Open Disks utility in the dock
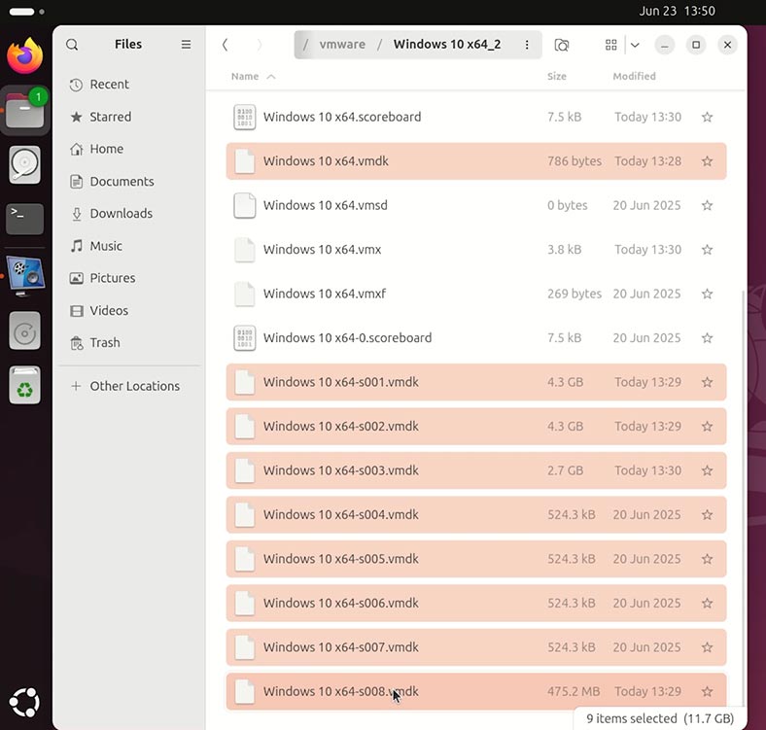 [x=25, y=165]
